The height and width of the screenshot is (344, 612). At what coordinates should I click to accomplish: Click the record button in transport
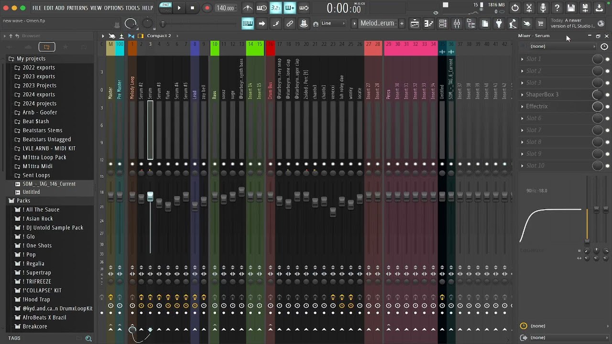tap(207, 8)
